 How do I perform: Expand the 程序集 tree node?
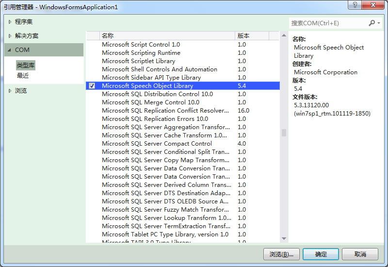point(10,22)
